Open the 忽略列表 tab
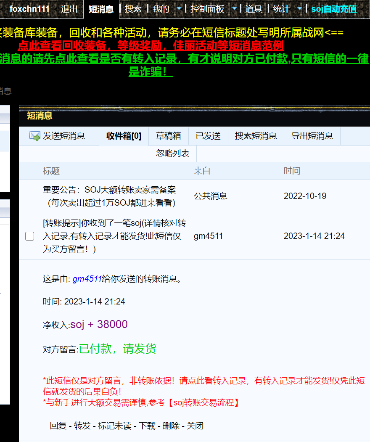Image resolution: width=370 pixels, height=442 pixels. 173,154
